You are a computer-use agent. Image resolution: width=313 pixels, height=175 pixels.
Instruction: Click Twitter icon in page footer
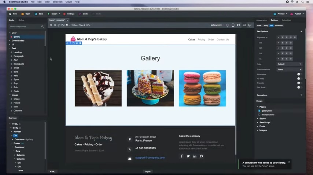(x=188, y=156)
